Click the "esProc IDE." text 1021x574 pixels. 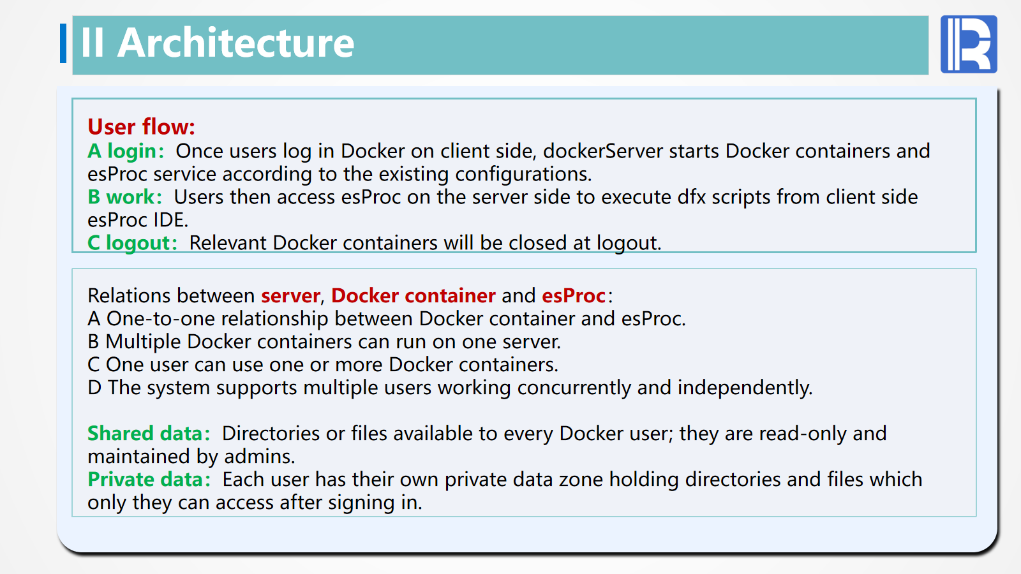coord(138,220)
